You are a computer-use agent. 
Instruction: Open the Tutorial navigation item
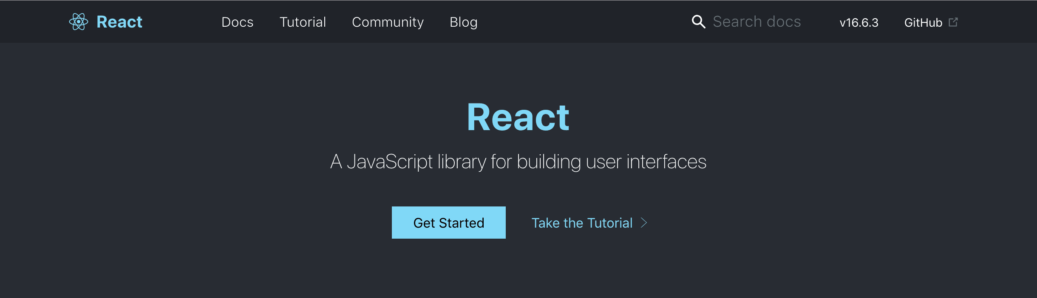pyautogui.click(x=303, y=22)
